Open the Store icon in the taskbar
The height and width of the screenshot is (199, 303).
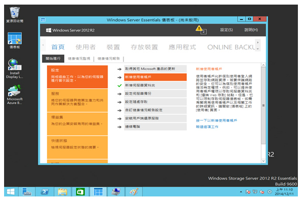[x=80, y=192]
